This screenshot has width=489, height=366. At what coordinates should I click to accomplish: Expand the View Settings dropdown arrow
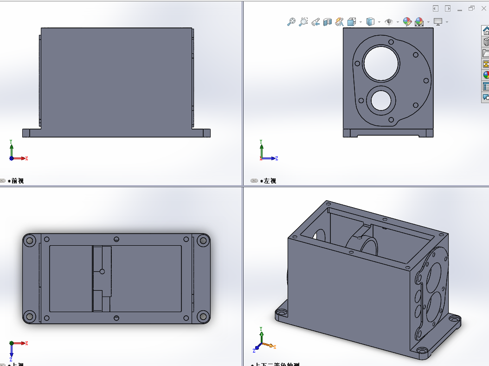pyautogui.click(x=447, y=22)
